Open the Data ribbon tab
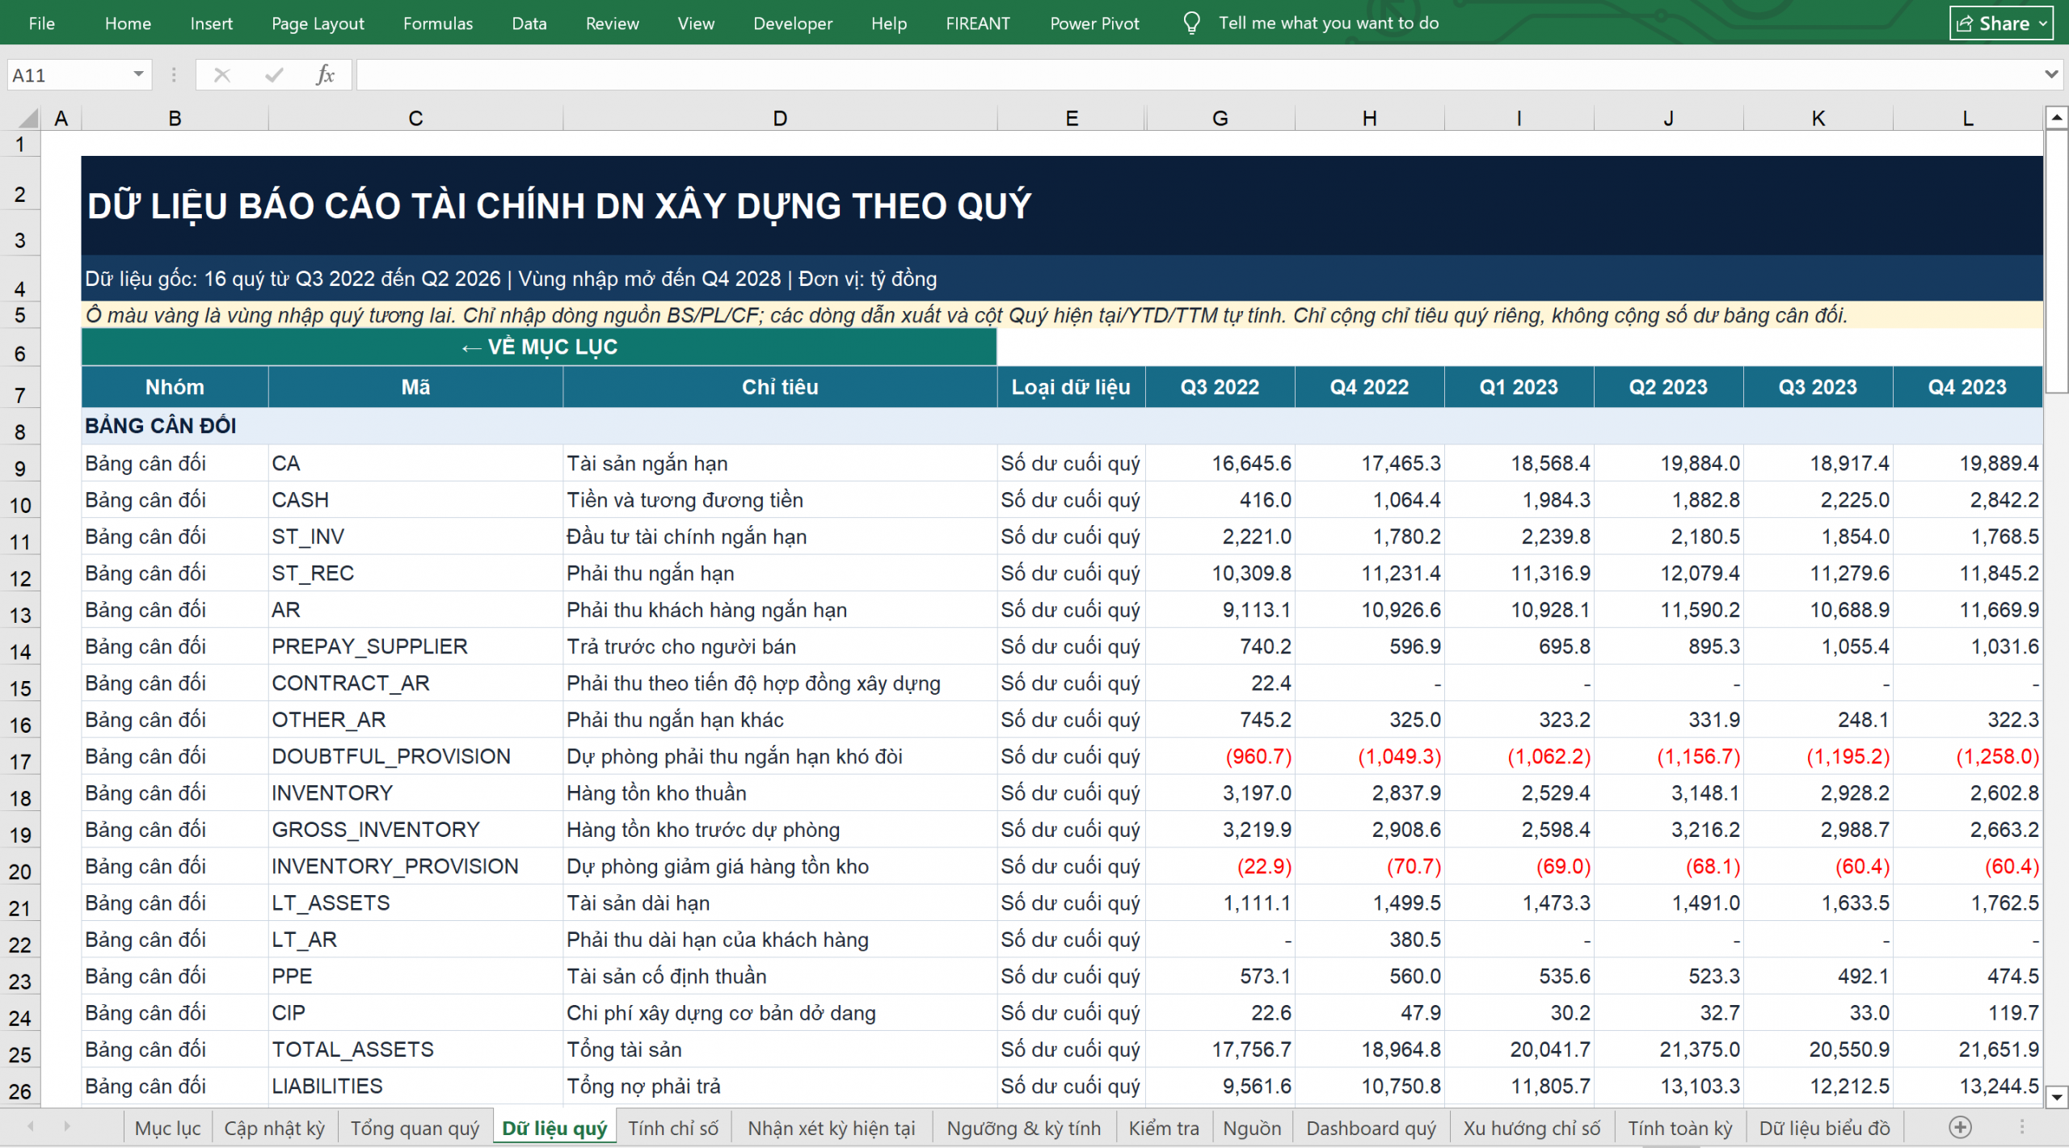Image resolution: width=2069 pixels, height=1148 pixels. (x=529, y=23)
